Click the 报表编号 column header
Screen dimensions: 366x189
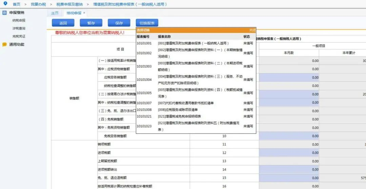143,37
